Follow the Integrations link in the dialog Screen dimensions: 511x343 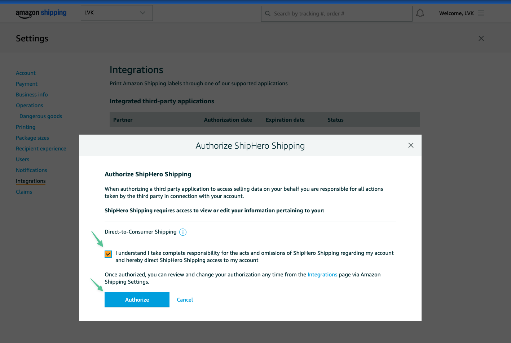pos(322,275)
